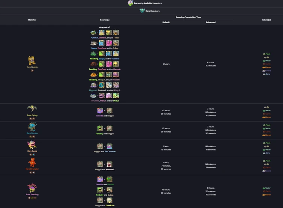Screen dimensions: 283x208
Task: Open the Dandidoo text link
Action: 110,205
